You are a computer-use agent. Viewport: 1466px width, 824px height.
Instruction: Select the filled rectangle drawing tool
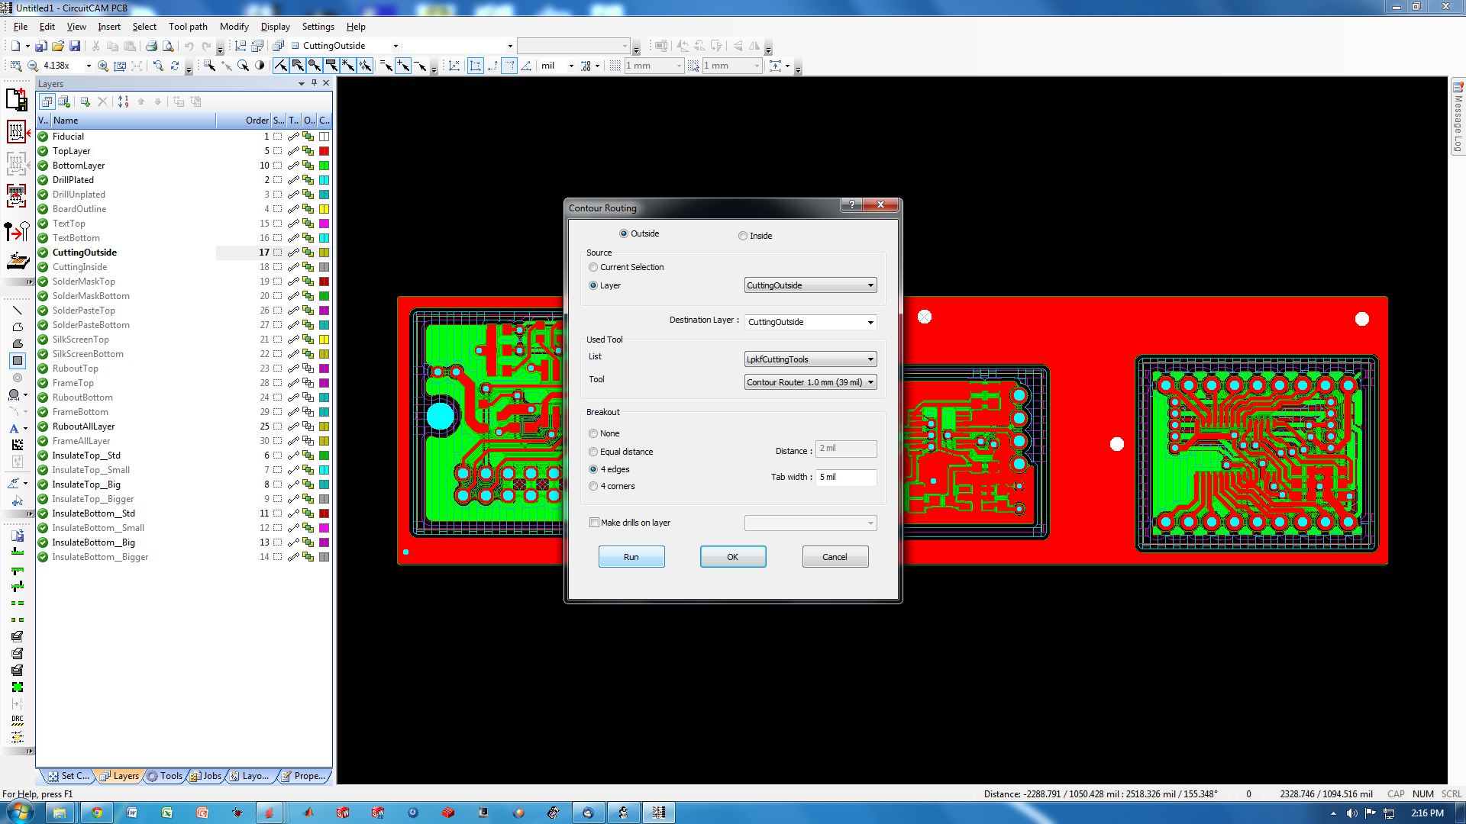18,361
